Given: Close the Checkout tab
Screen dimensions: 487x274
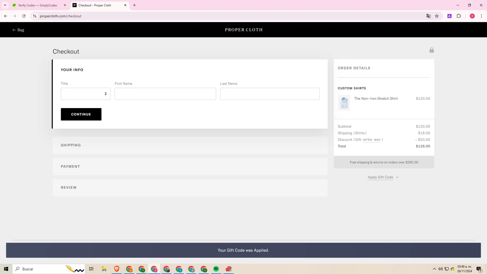Looking at the screenshot, I should point(125,5).
